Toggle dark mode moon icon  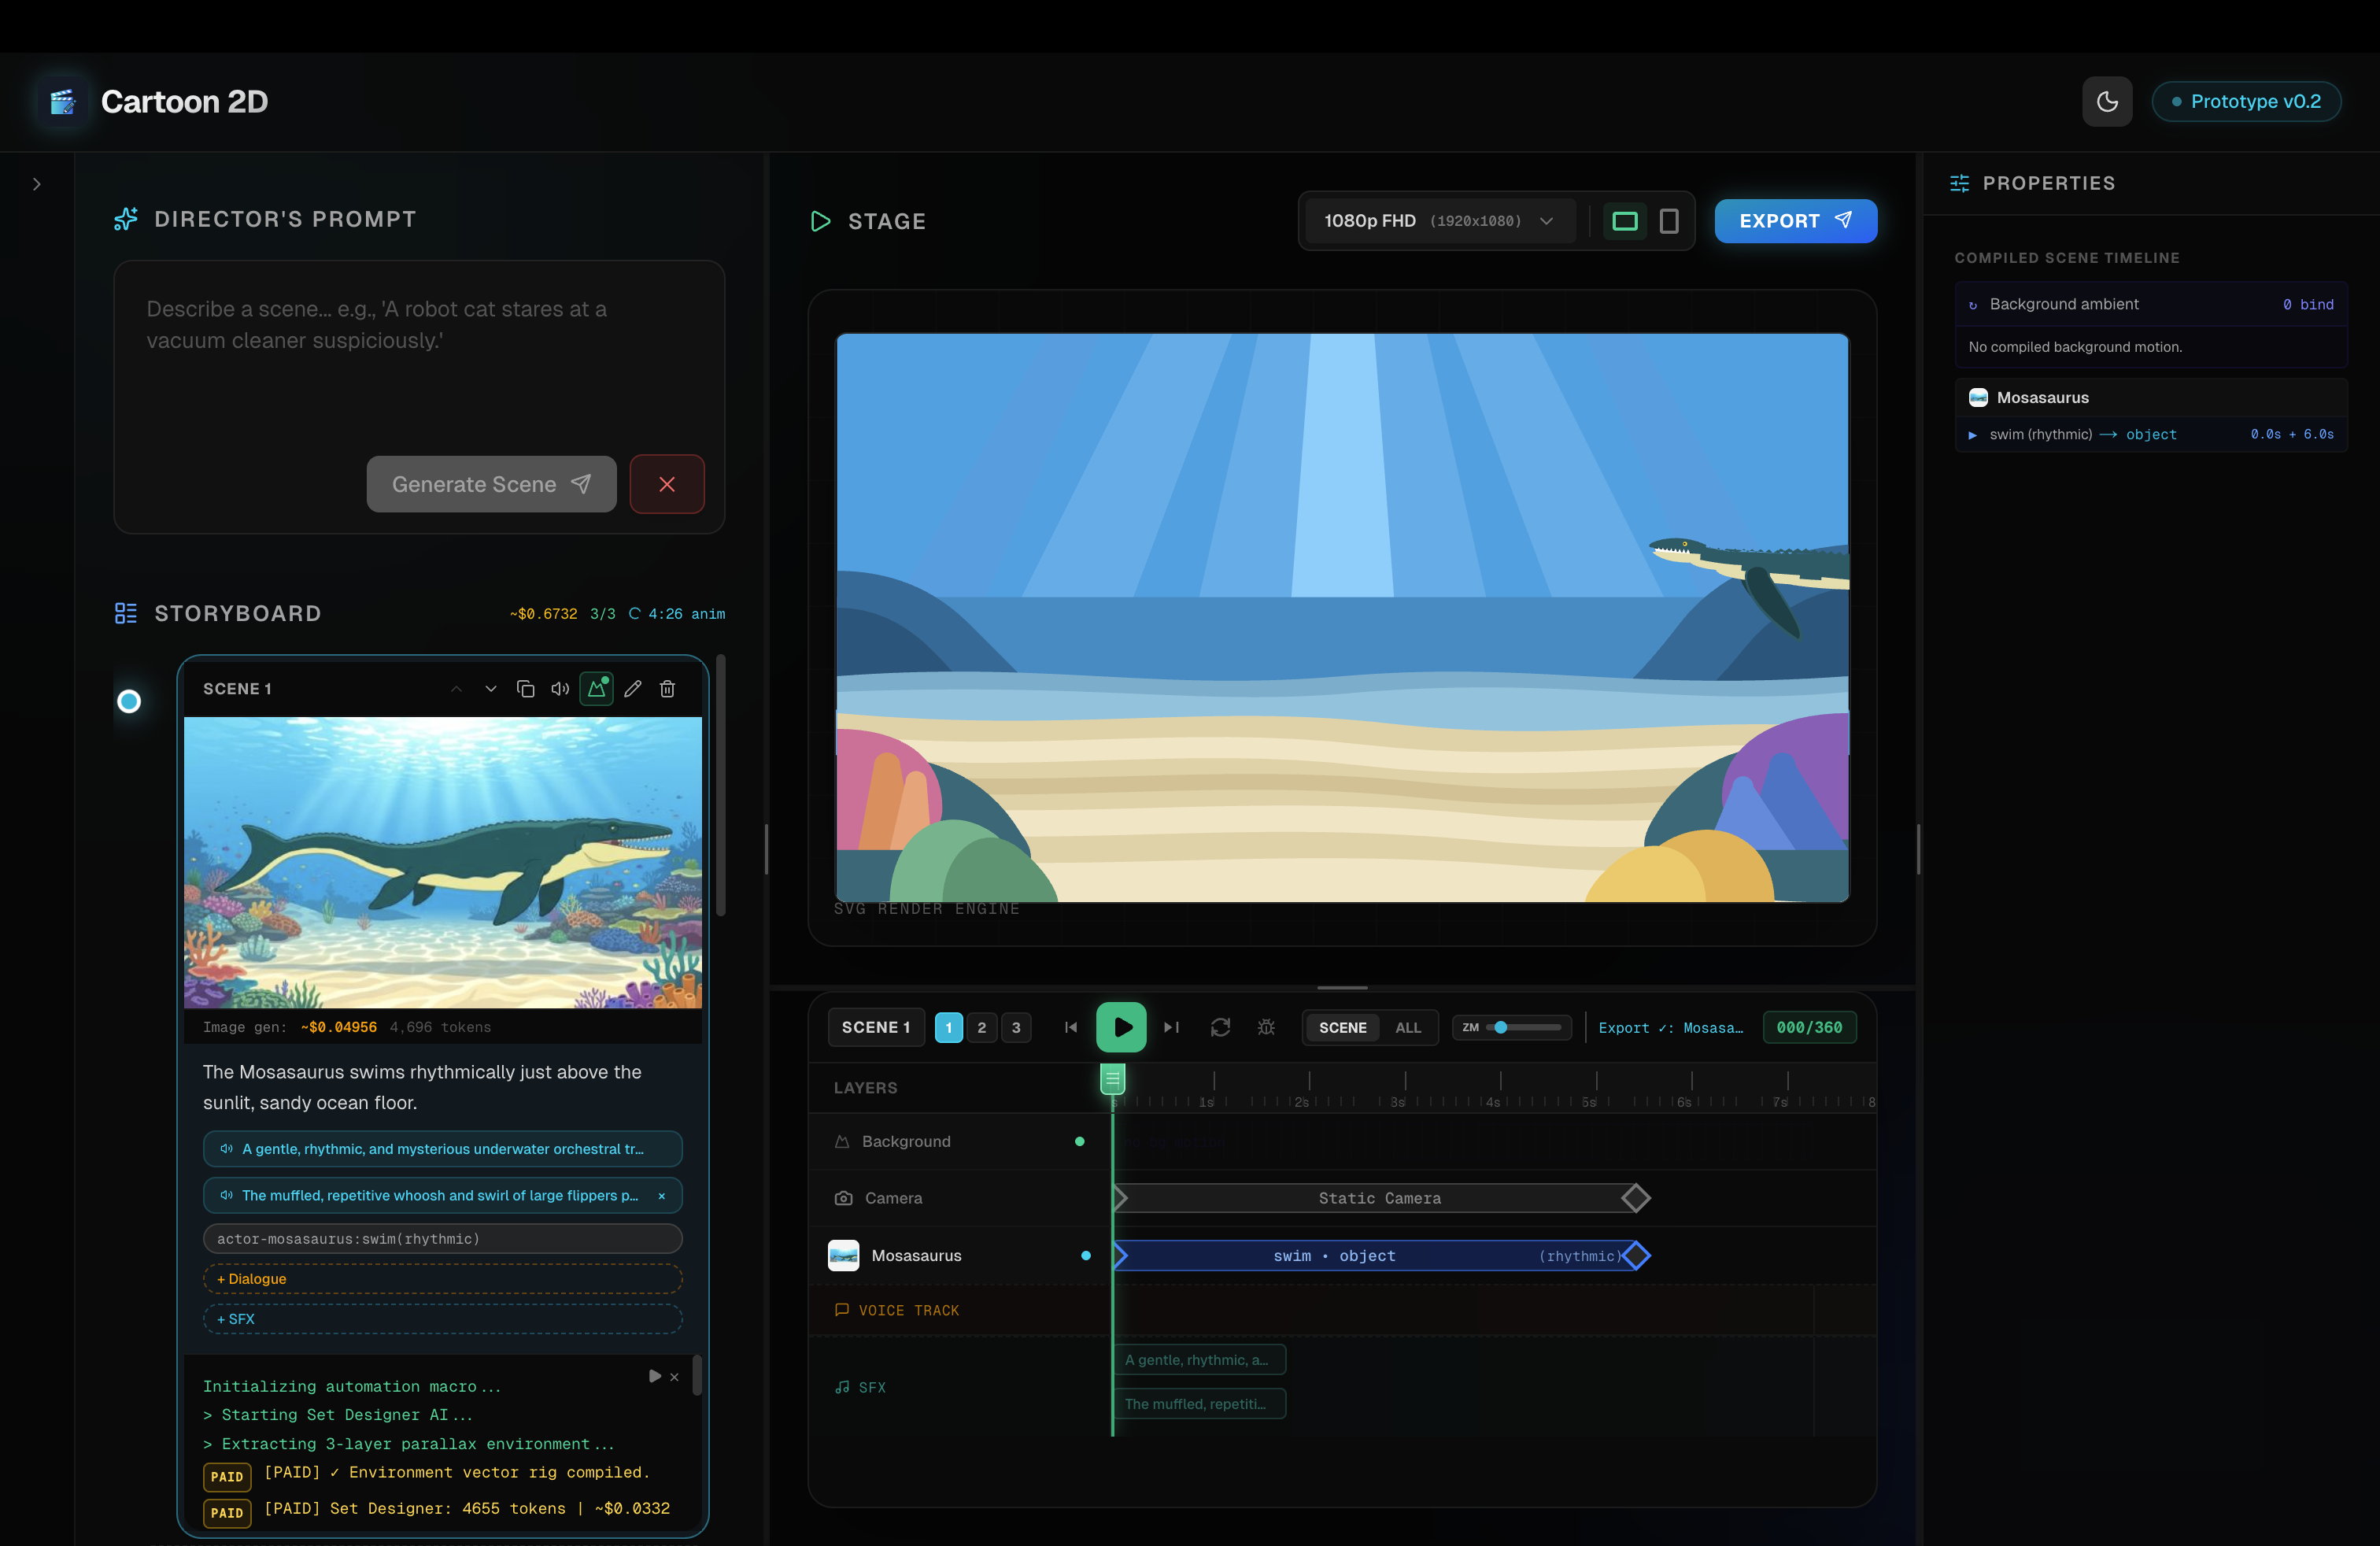pyautogui.click(x=2107, y=101)
